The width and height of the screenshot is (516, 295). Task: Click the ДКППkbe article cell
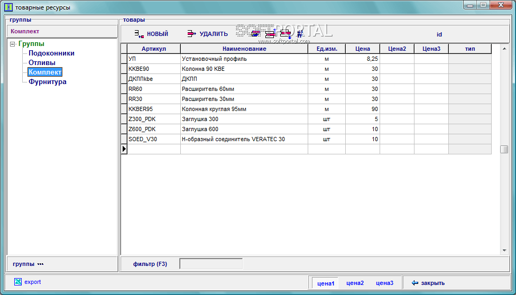click(x=154, y=79)
